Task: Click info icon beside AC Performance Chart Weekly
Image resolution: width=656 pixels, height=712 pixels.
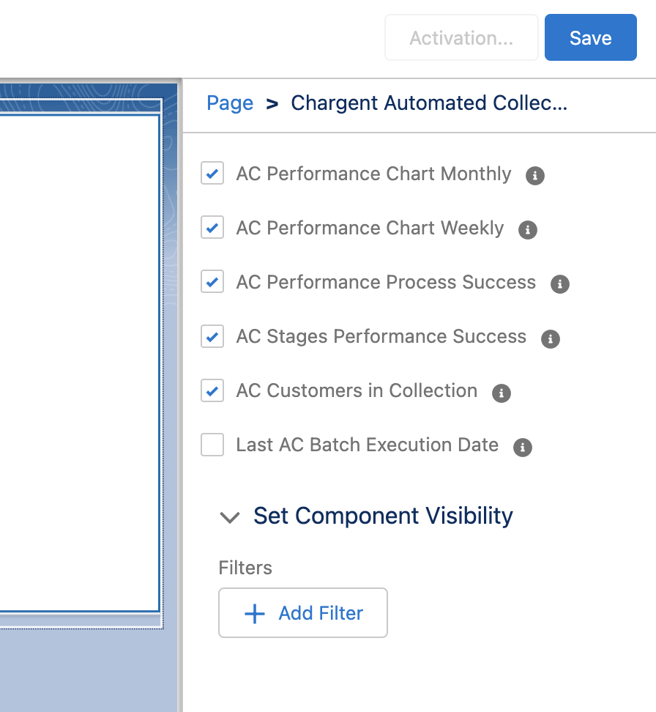Action: [528, 230]
